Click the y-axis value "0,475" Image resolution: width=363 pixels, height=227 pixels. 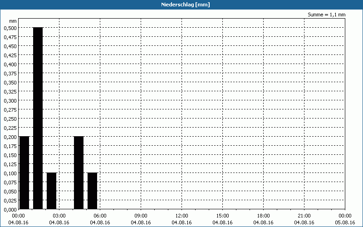click(10, 37)
